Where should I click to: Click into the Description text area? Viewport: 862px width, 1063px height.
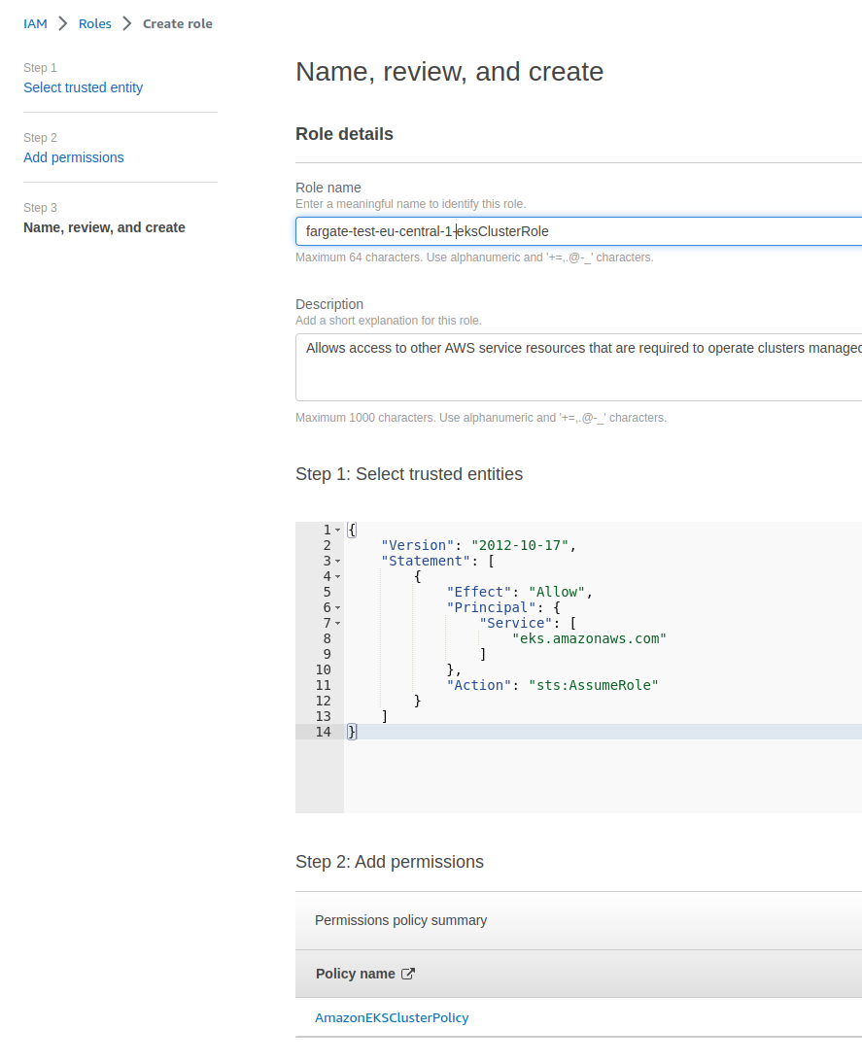pos(578,368)
